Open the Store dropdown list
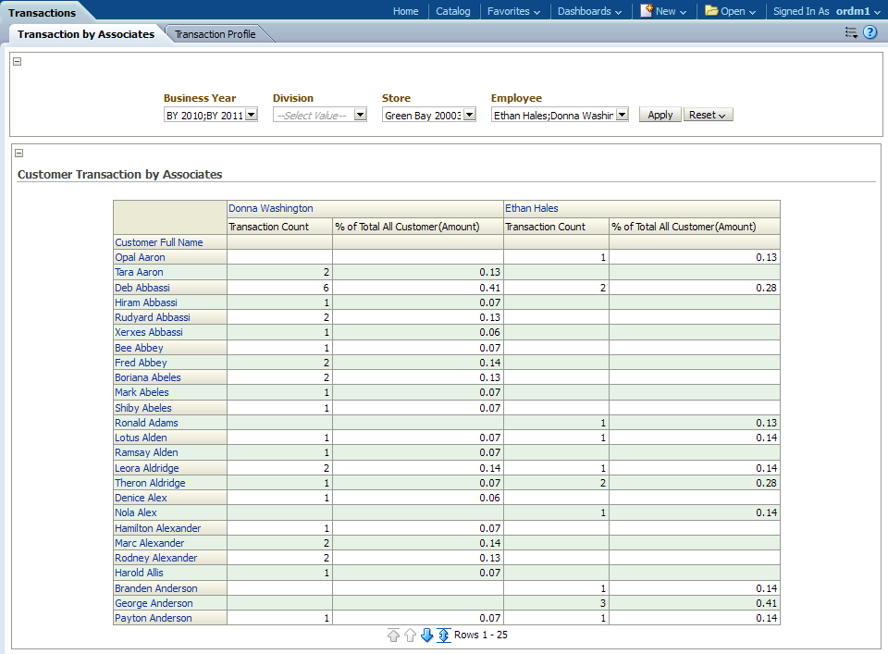Viewport: 888px width, 654px height. coord(470,115)
